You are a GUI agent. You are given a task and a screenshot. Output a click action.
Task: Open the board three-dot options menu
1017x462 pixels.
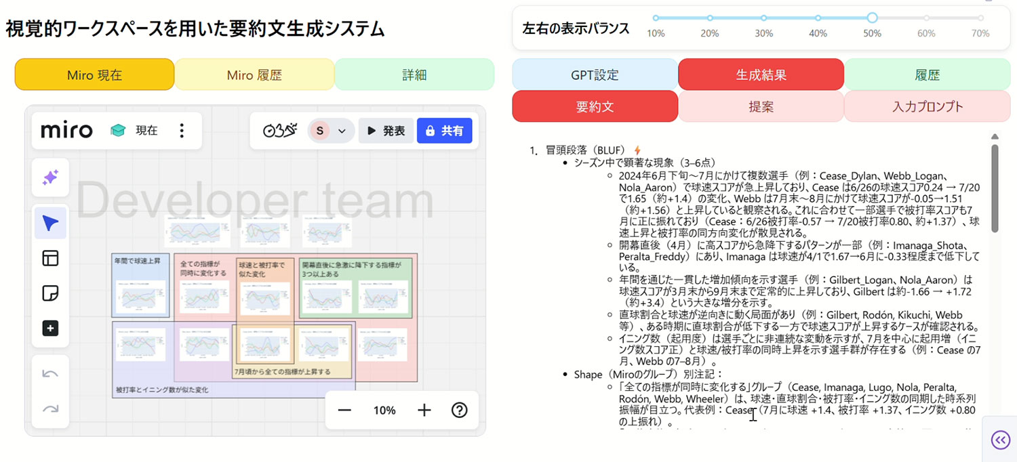[x=181, y=131]
